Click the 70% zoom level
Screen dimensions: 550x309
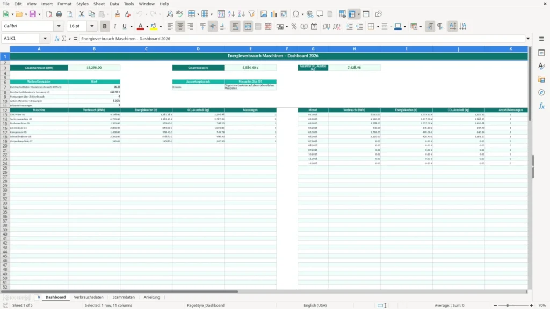click(542, 305)
